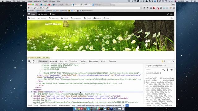Open the DevTools three-dot options menu
Viewport: 198px width, 111px height.
pos(169,61)
